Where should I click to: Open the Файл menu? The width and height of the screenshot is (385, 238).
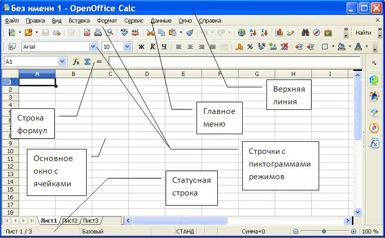12,21
